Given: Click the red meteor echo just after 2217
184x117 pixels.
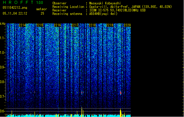Looking at the screenshot, I should click(82, 92).
